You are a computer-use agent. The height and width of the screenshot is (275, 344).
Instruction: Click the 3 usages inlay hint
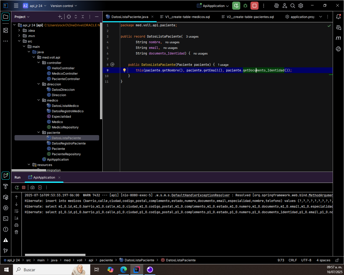pos(192,37)
